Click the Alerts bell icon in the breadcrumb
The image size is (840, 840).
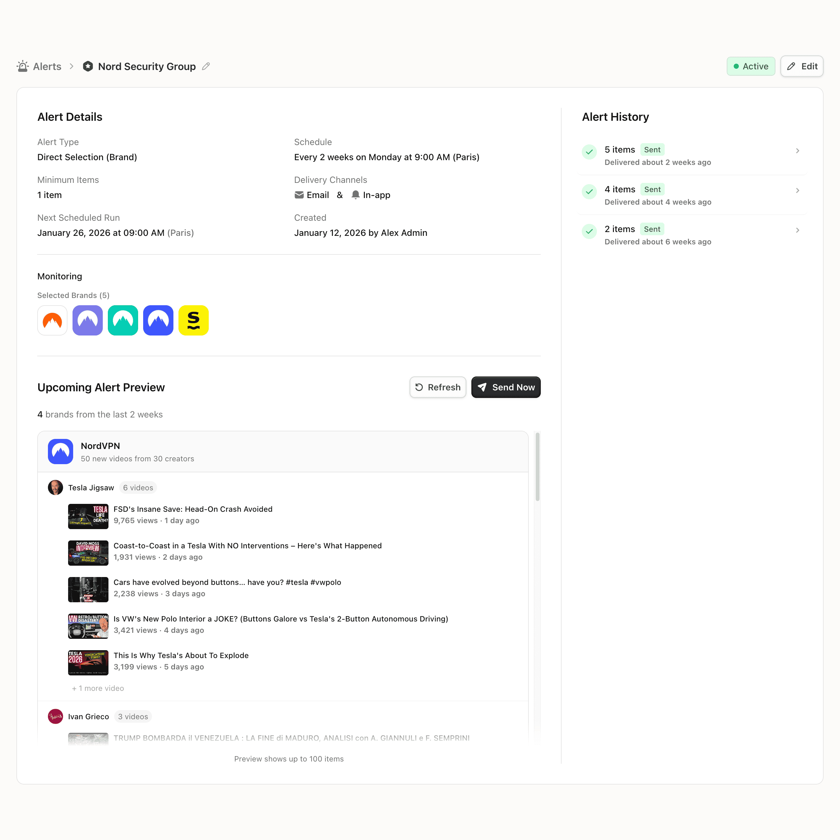tap(23, 66)
